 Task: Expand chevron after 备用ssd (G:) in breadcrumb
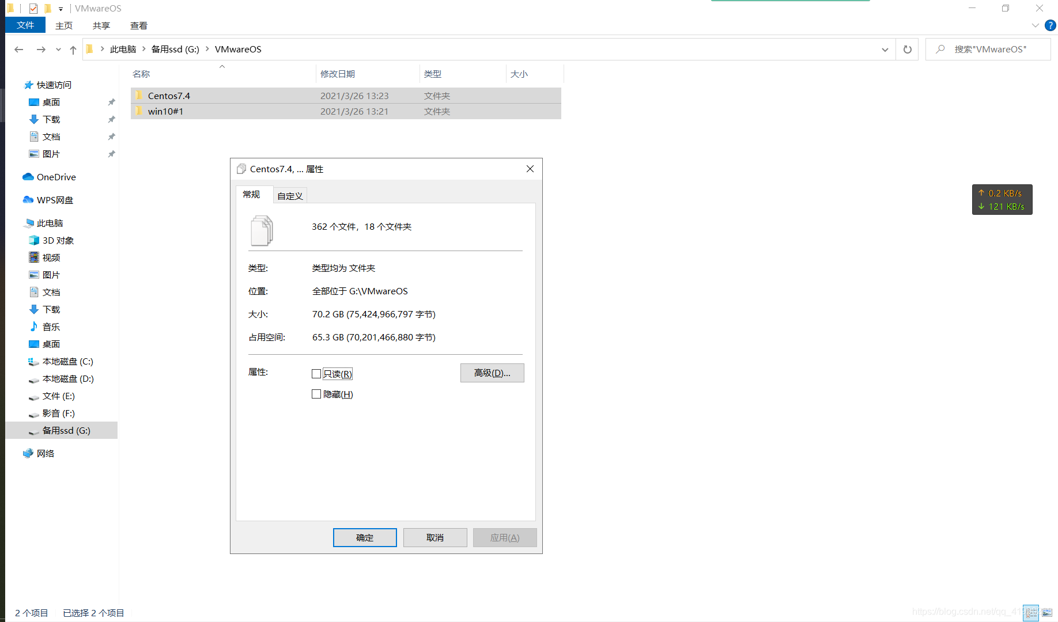pyautogui.click(x=207, y=50)
